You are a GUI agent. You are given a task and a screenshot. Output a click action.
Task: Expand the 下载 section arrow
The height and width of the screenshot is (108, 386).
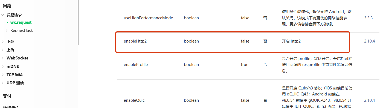coord(3,42)
